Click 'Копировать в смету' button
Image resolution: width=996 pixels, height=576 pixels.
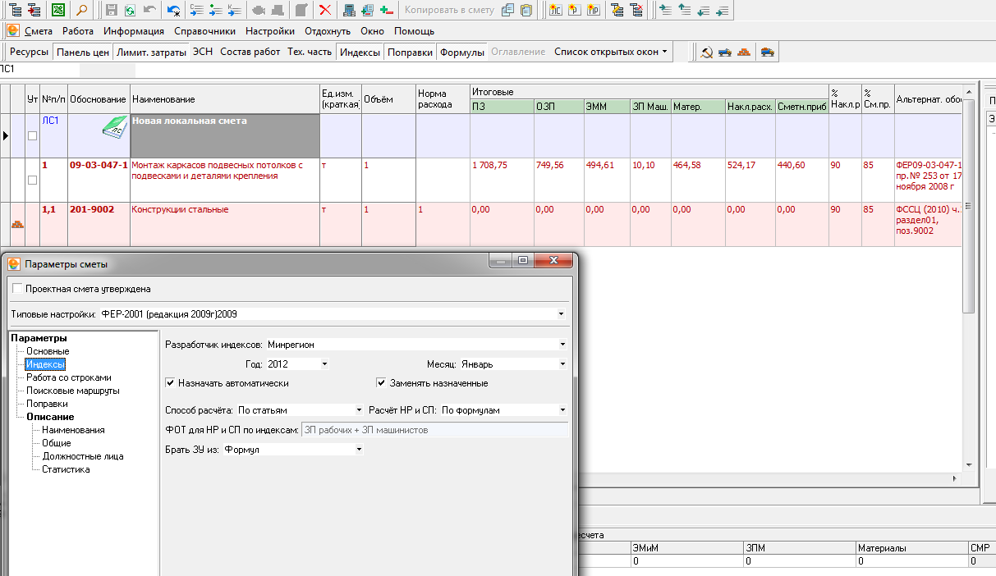[x=448, y=10]
